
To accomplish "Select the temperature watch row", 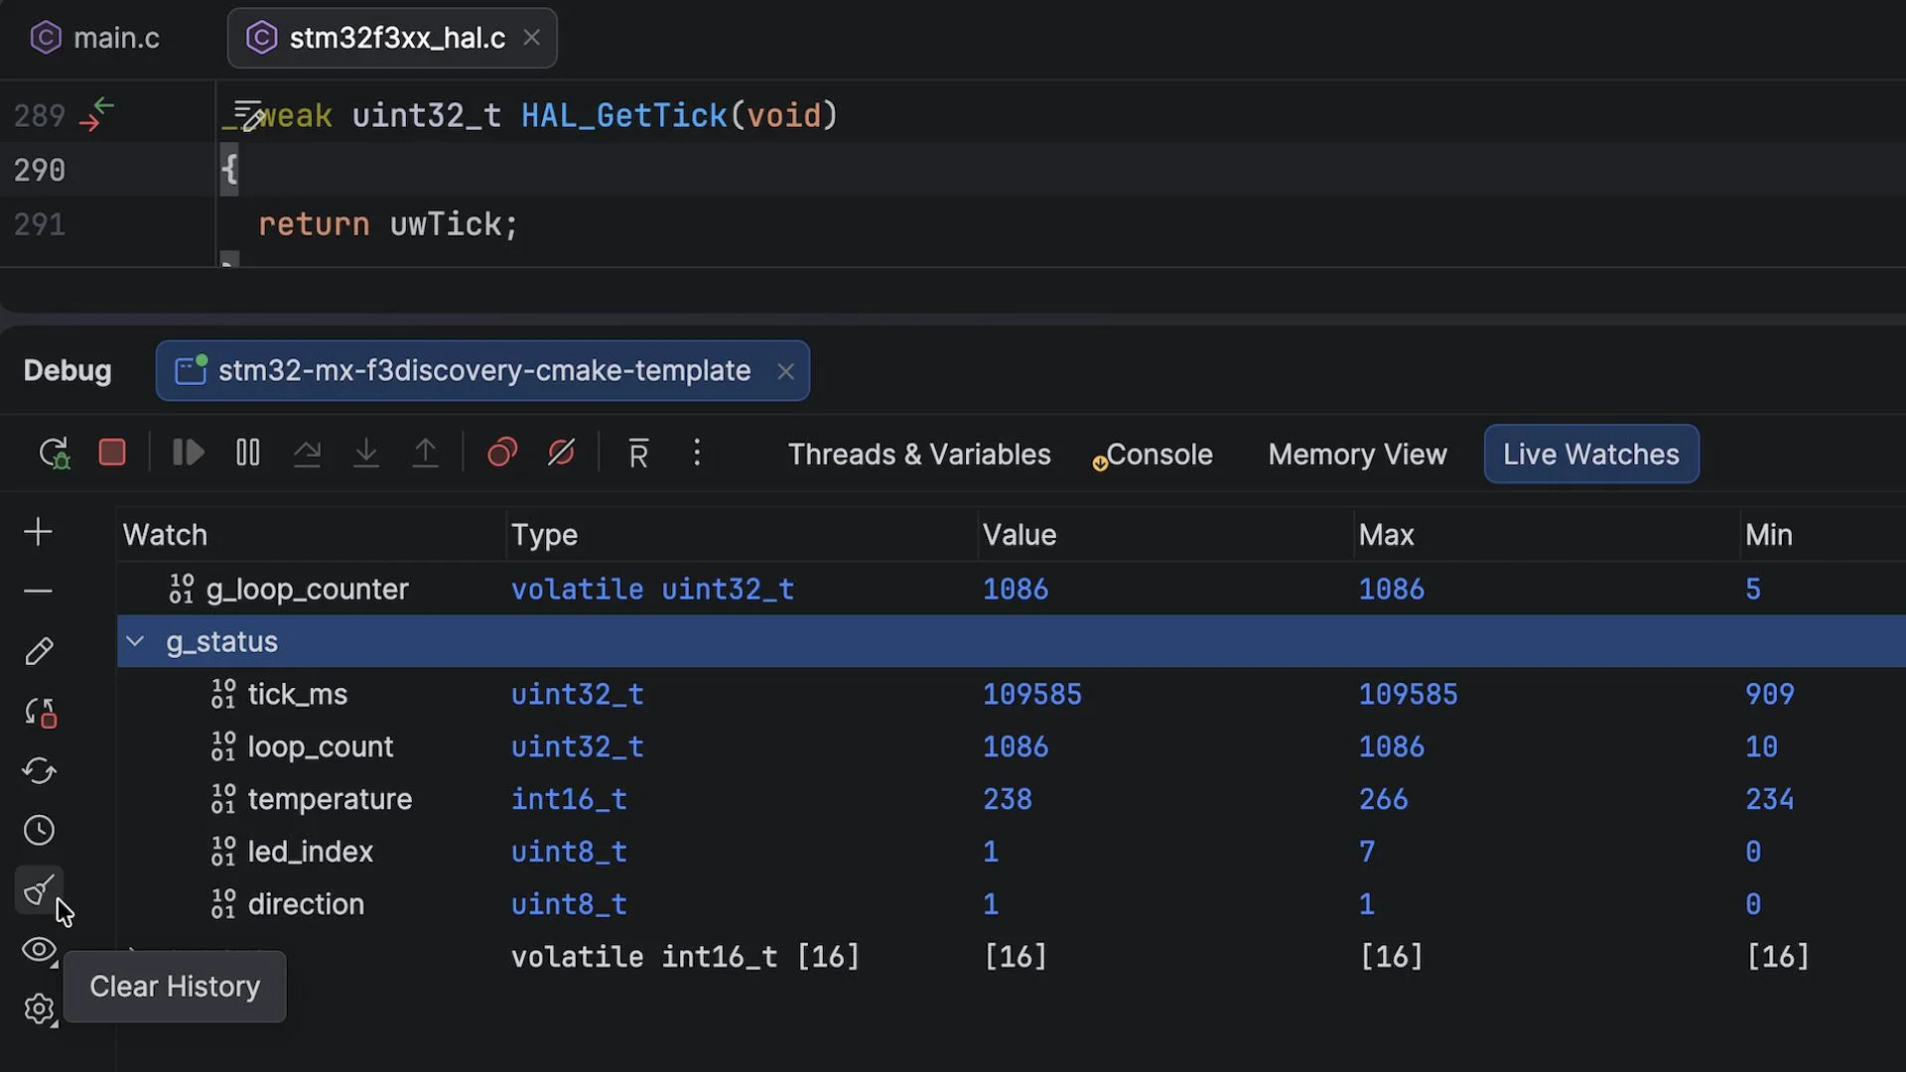I will (x=1012, y=799).
